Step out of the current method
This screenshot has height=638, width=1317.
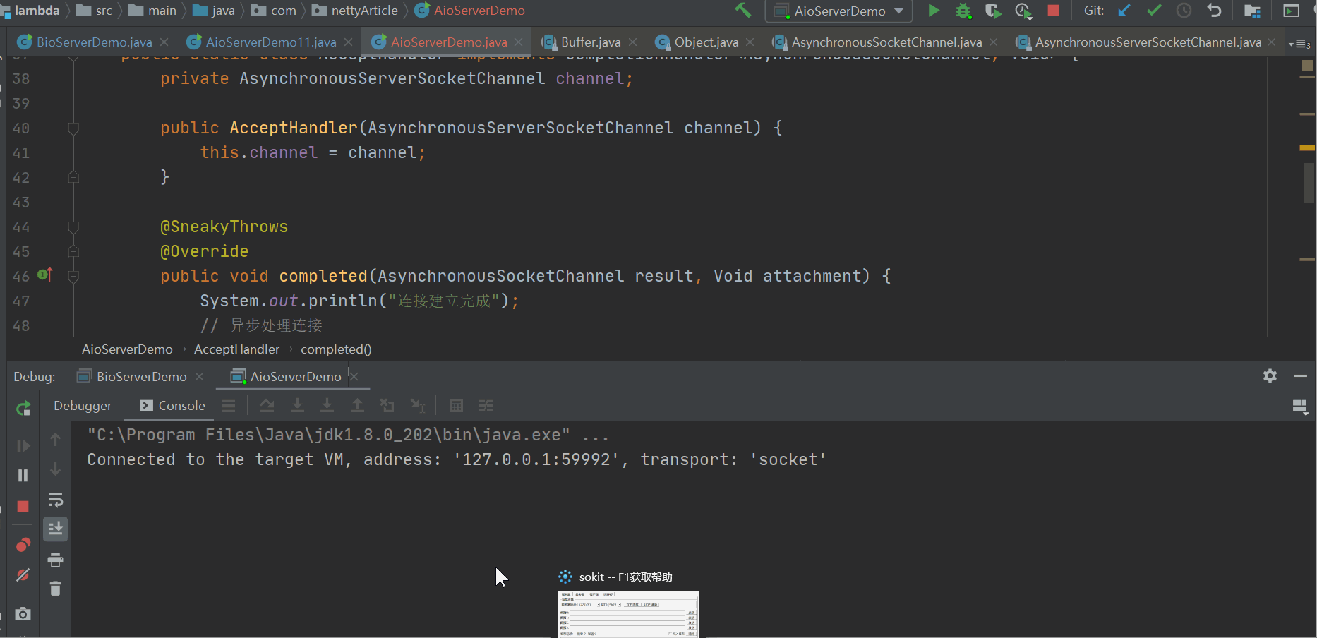357,405
